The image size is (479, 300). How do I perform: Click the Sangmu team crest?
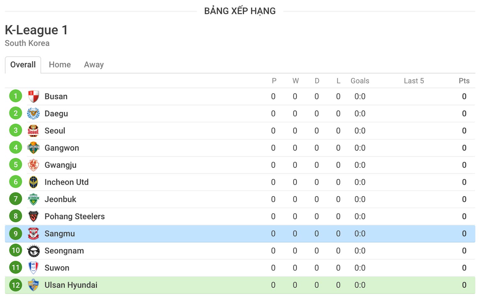pos(34,234)
